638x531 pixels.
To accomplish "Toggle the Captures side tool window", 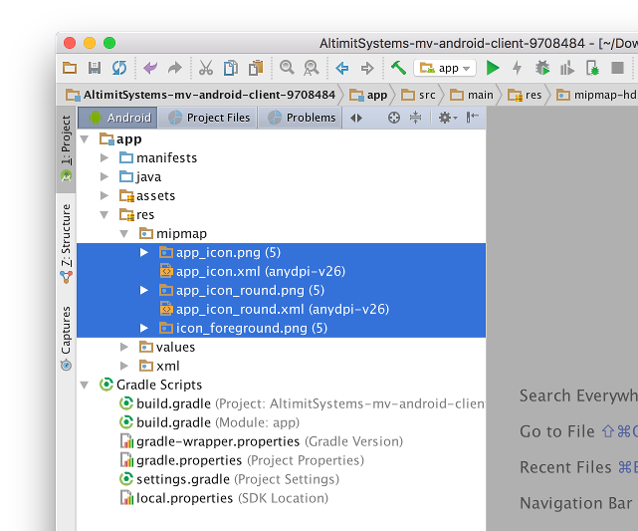I will [66, 338].
